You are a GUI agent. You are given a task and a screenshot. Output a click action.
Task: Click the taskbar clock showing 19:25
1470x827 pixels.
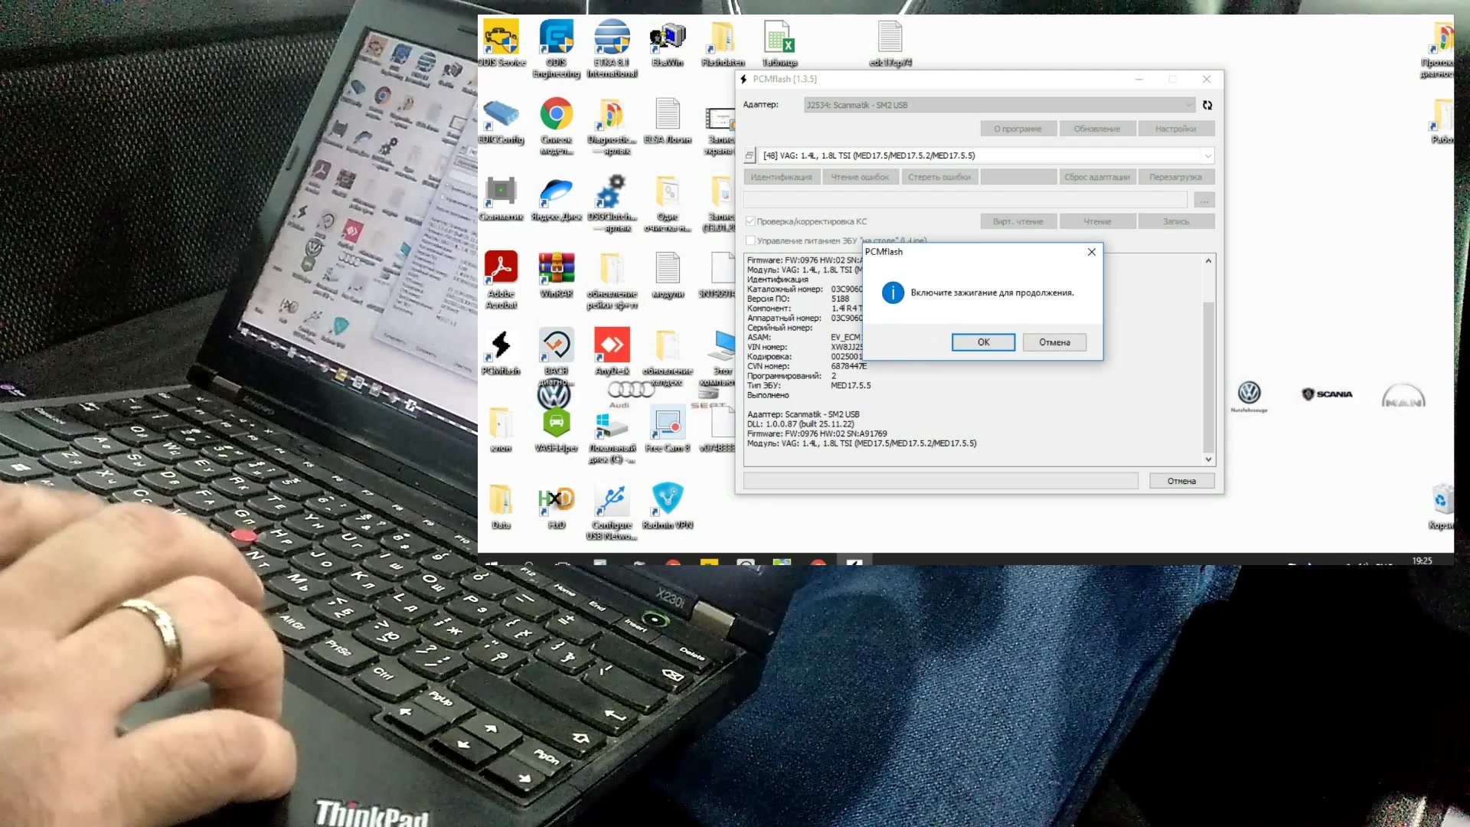coord(1422,561)
